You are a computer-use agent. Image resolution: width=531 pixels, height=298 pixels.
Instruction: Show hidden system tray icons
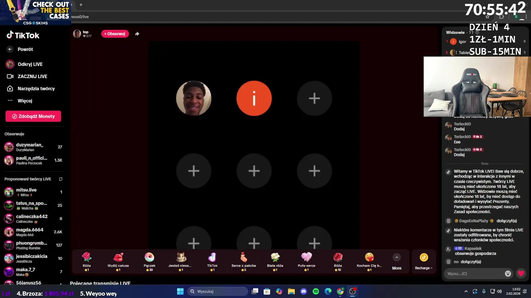tap(466, 291)
